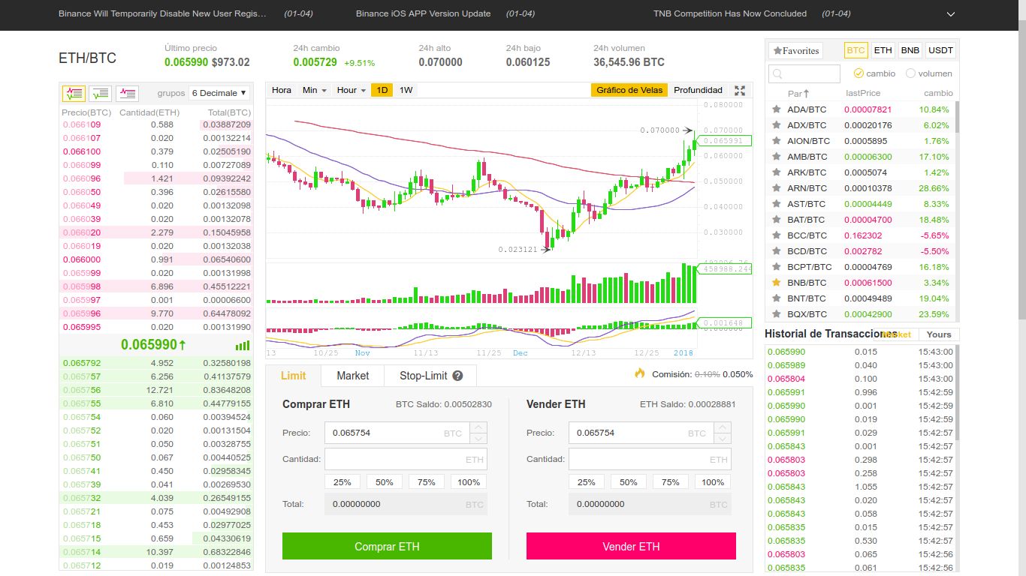1026x576 pixels.
Task: Toggle favorite star for BQX/BTC
Action: pos(777,314)
